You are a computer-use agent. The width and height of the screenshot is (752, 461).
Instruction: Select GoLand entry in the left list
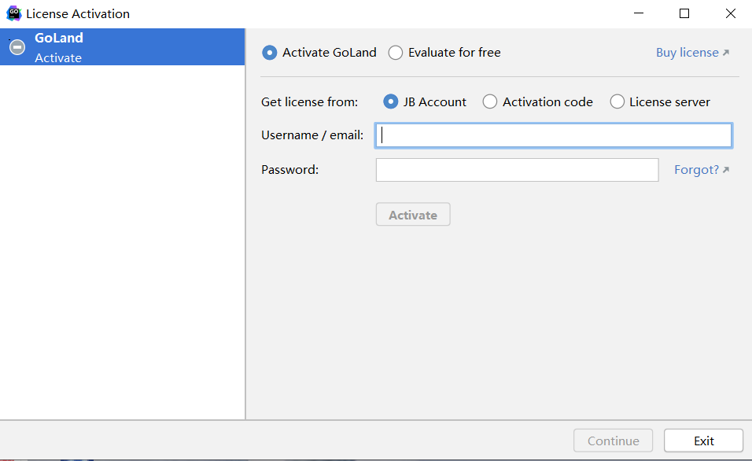point(122,47)
